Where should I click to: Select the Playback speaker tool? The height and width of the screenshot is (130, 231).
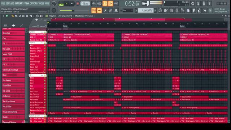pos(41,16)
